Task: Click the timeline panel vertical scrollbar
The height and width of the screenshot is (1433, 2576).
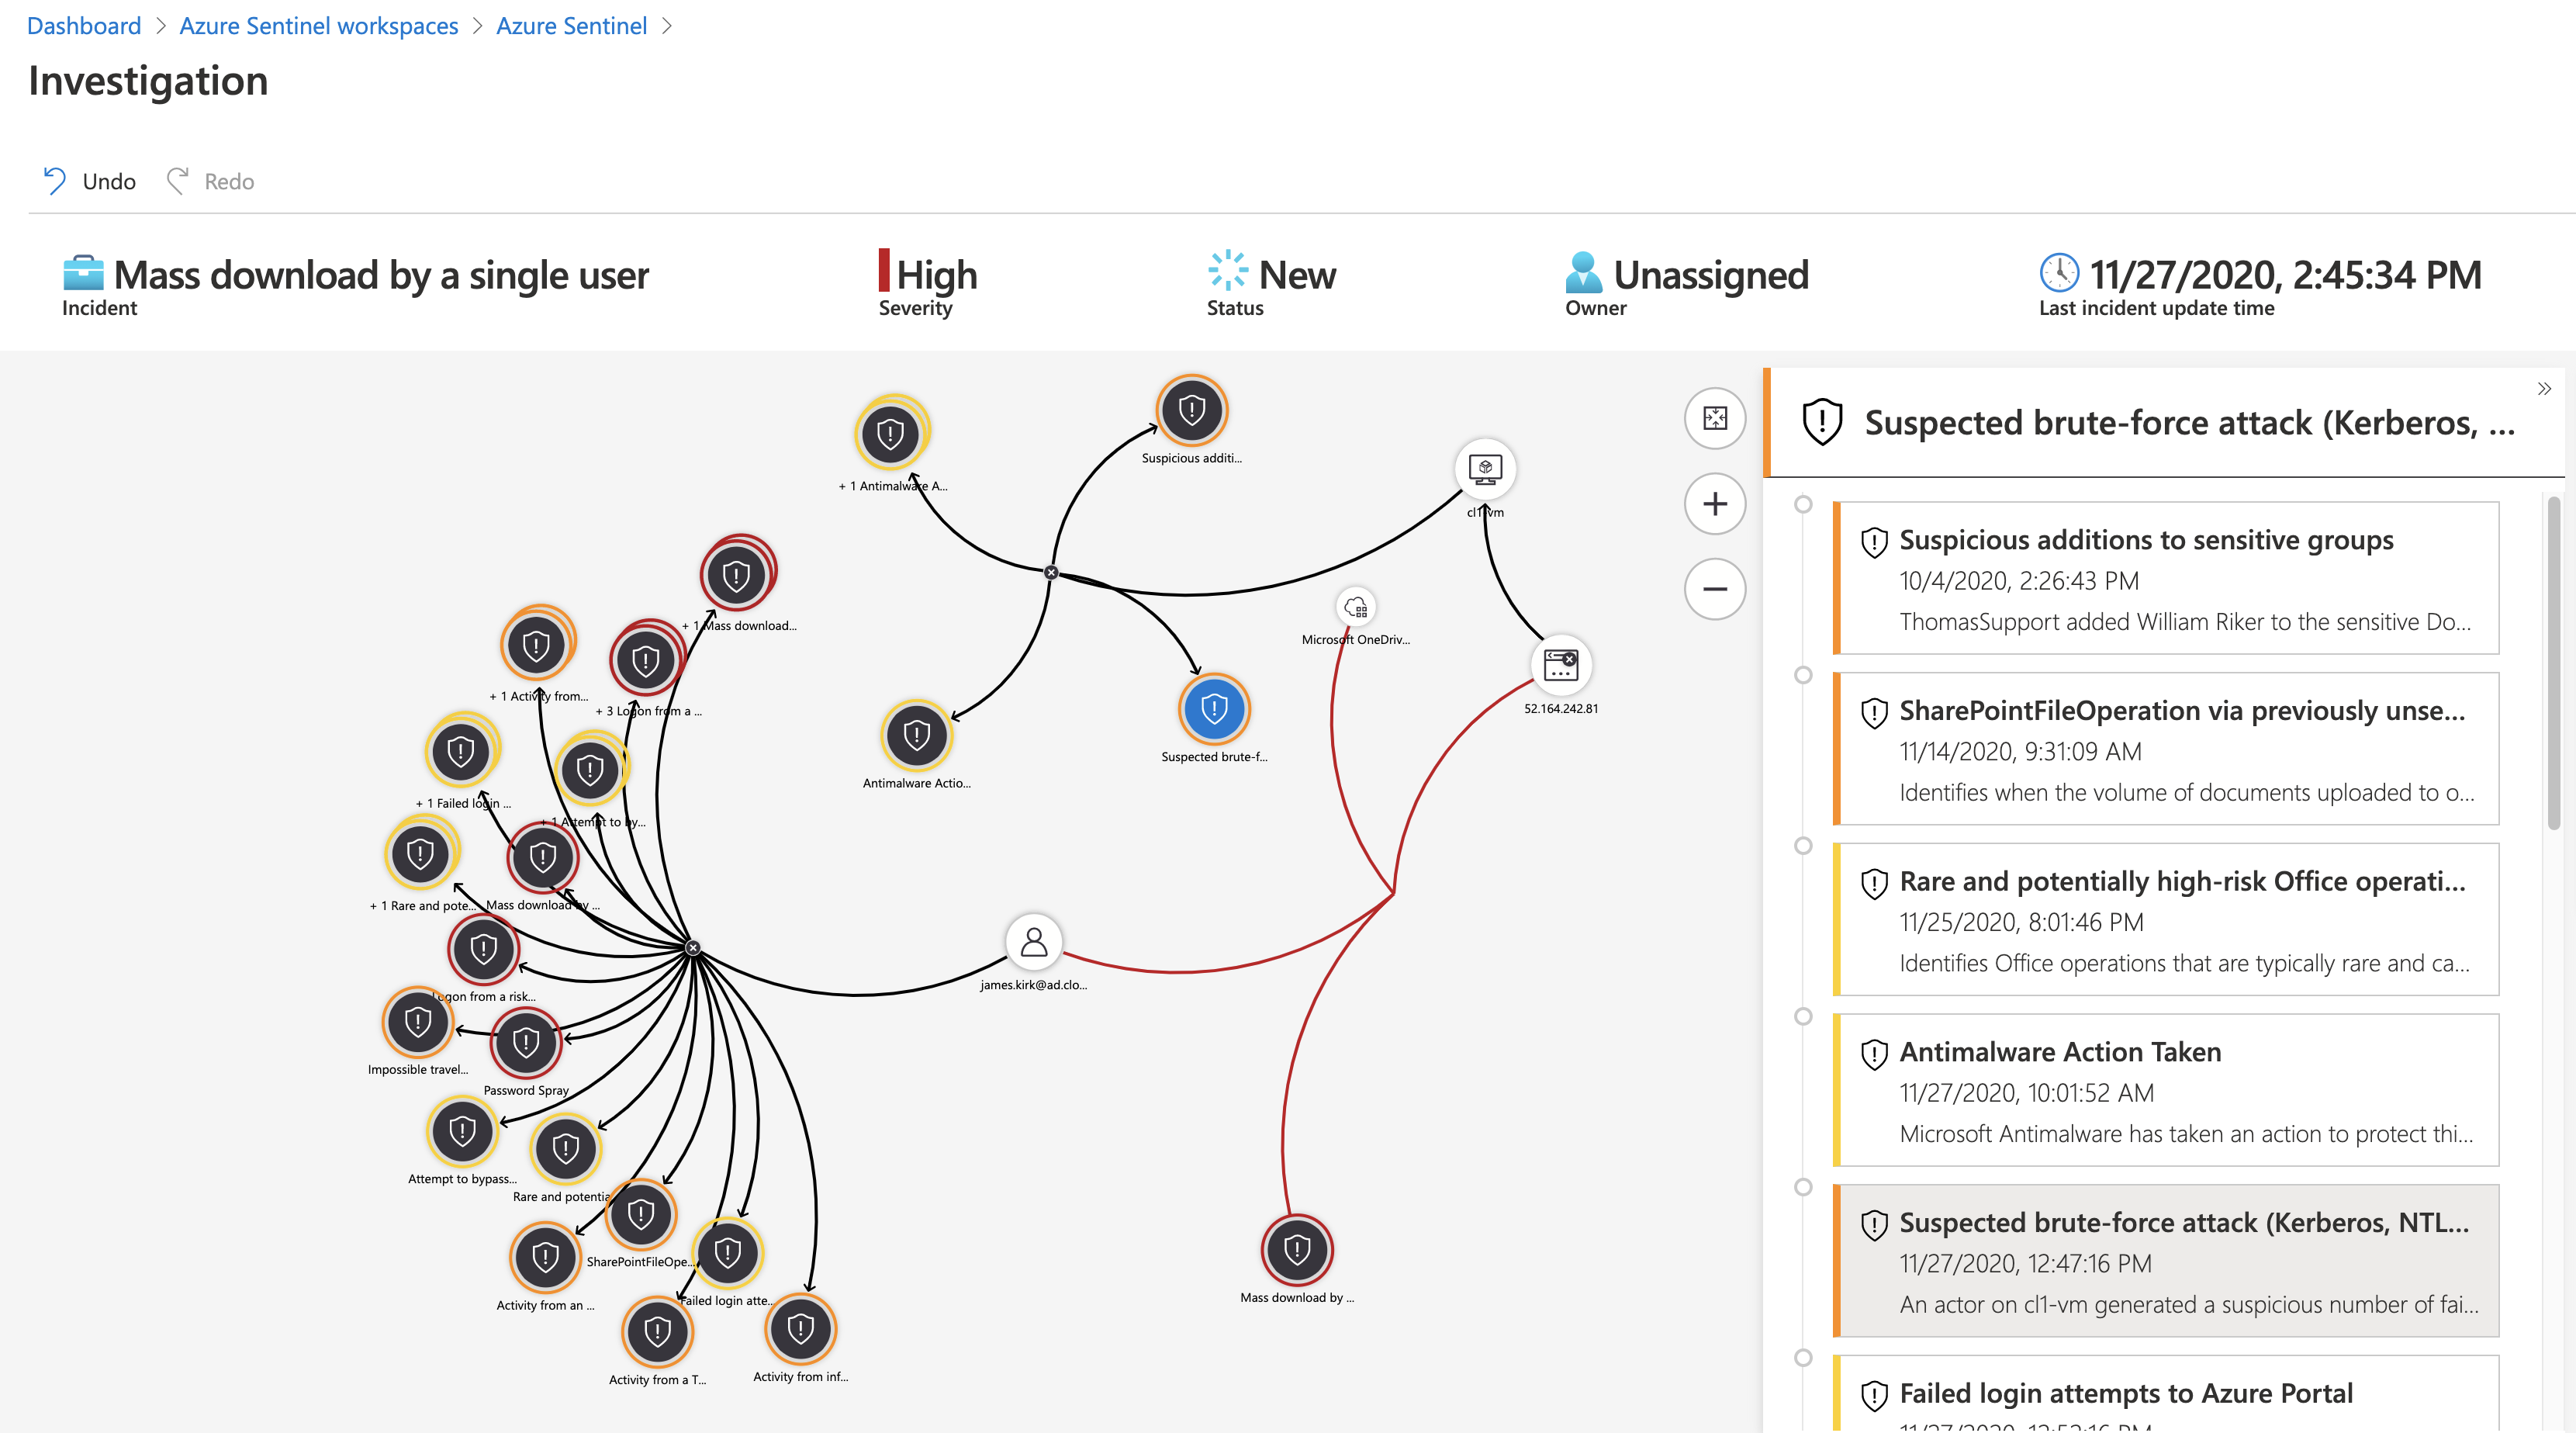Action: point(2553,665)
